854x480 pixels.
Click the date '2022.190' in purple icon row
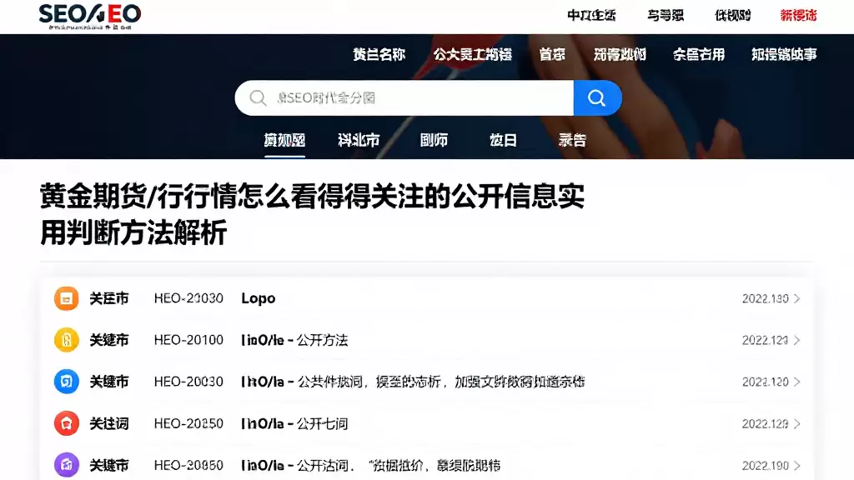click(x=766, y=466)
